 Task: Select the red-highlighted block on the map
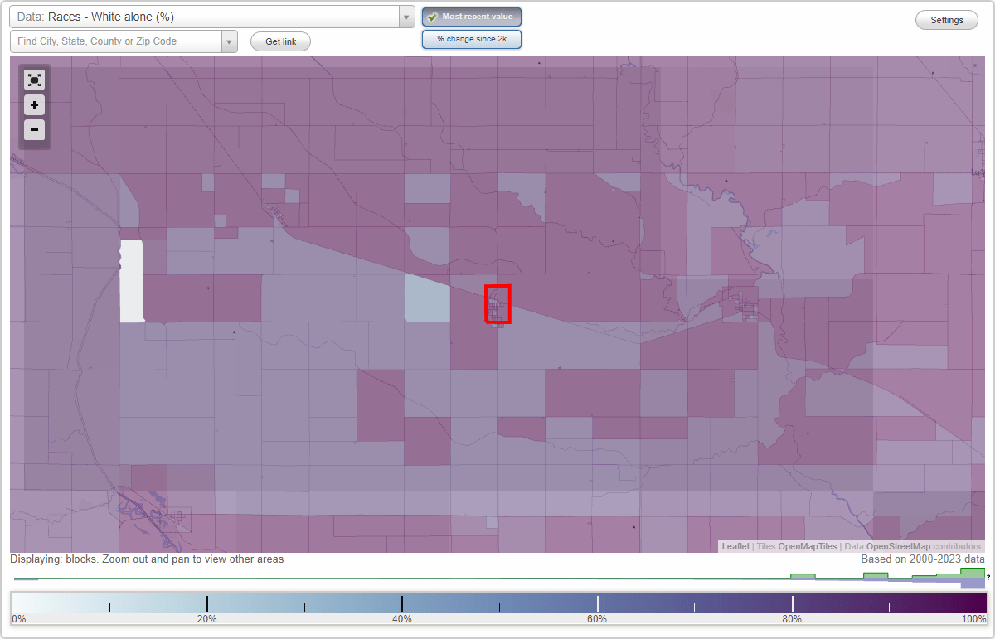(x=497, y=304)
